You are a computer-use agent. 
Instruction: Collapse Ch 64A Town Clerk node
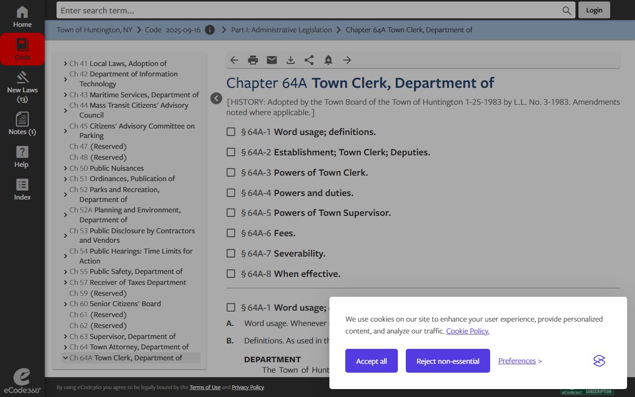[65, 358]
